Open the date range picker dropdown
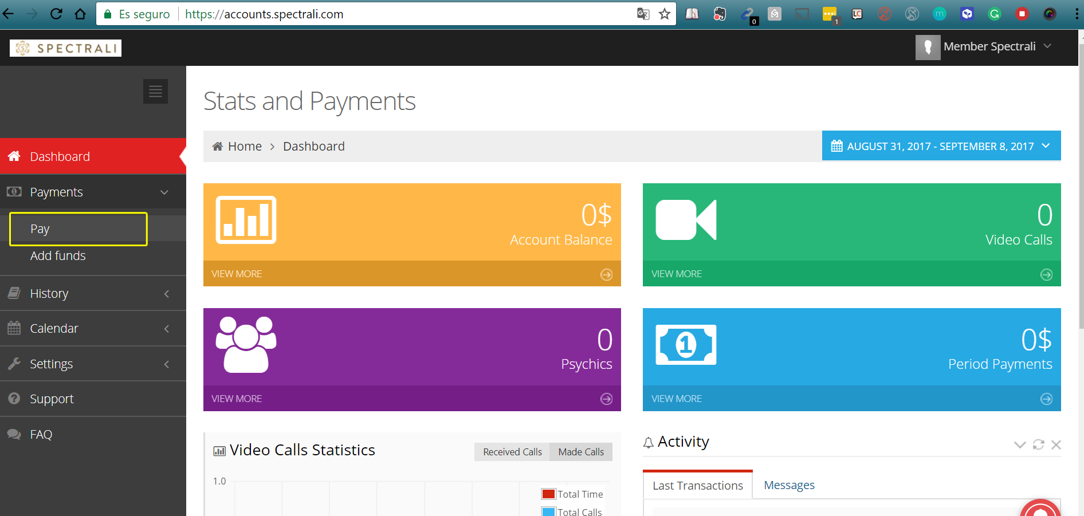This screenshot has height=516, width=1084. click(941, 146)
